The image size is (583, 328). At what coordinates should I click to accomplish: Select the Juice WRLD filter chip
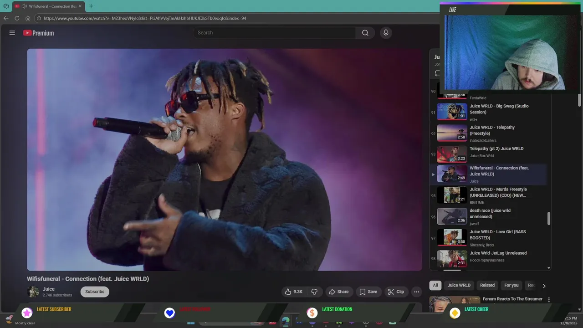[459, 285]
